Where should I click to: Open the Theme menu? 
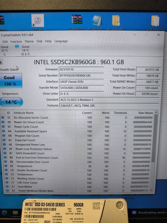coord(29,41)
